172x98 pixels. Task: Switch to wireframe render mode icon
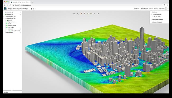88,13
